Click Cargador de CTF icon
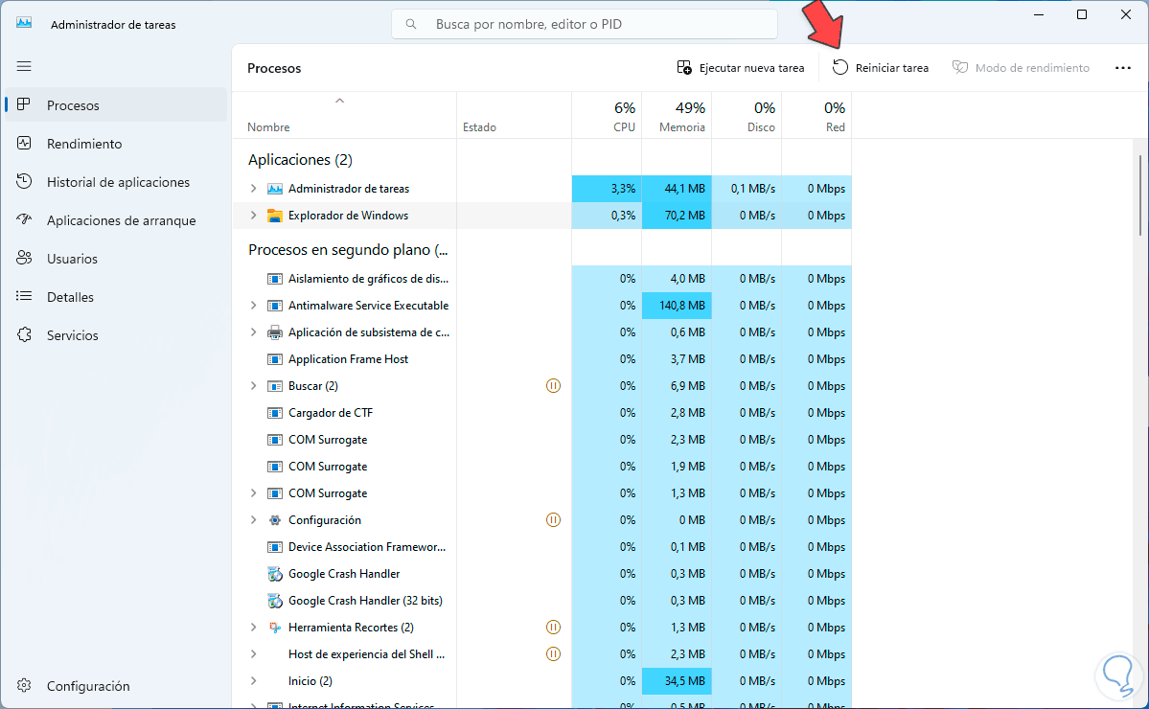Viewport: 1149px width, 709px height. click(x=275, y=413)
